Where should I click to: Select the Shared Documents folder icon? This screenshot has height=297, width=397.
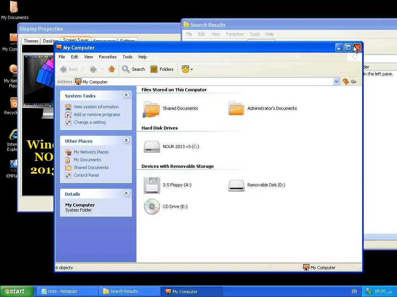(x=152, y=109)
